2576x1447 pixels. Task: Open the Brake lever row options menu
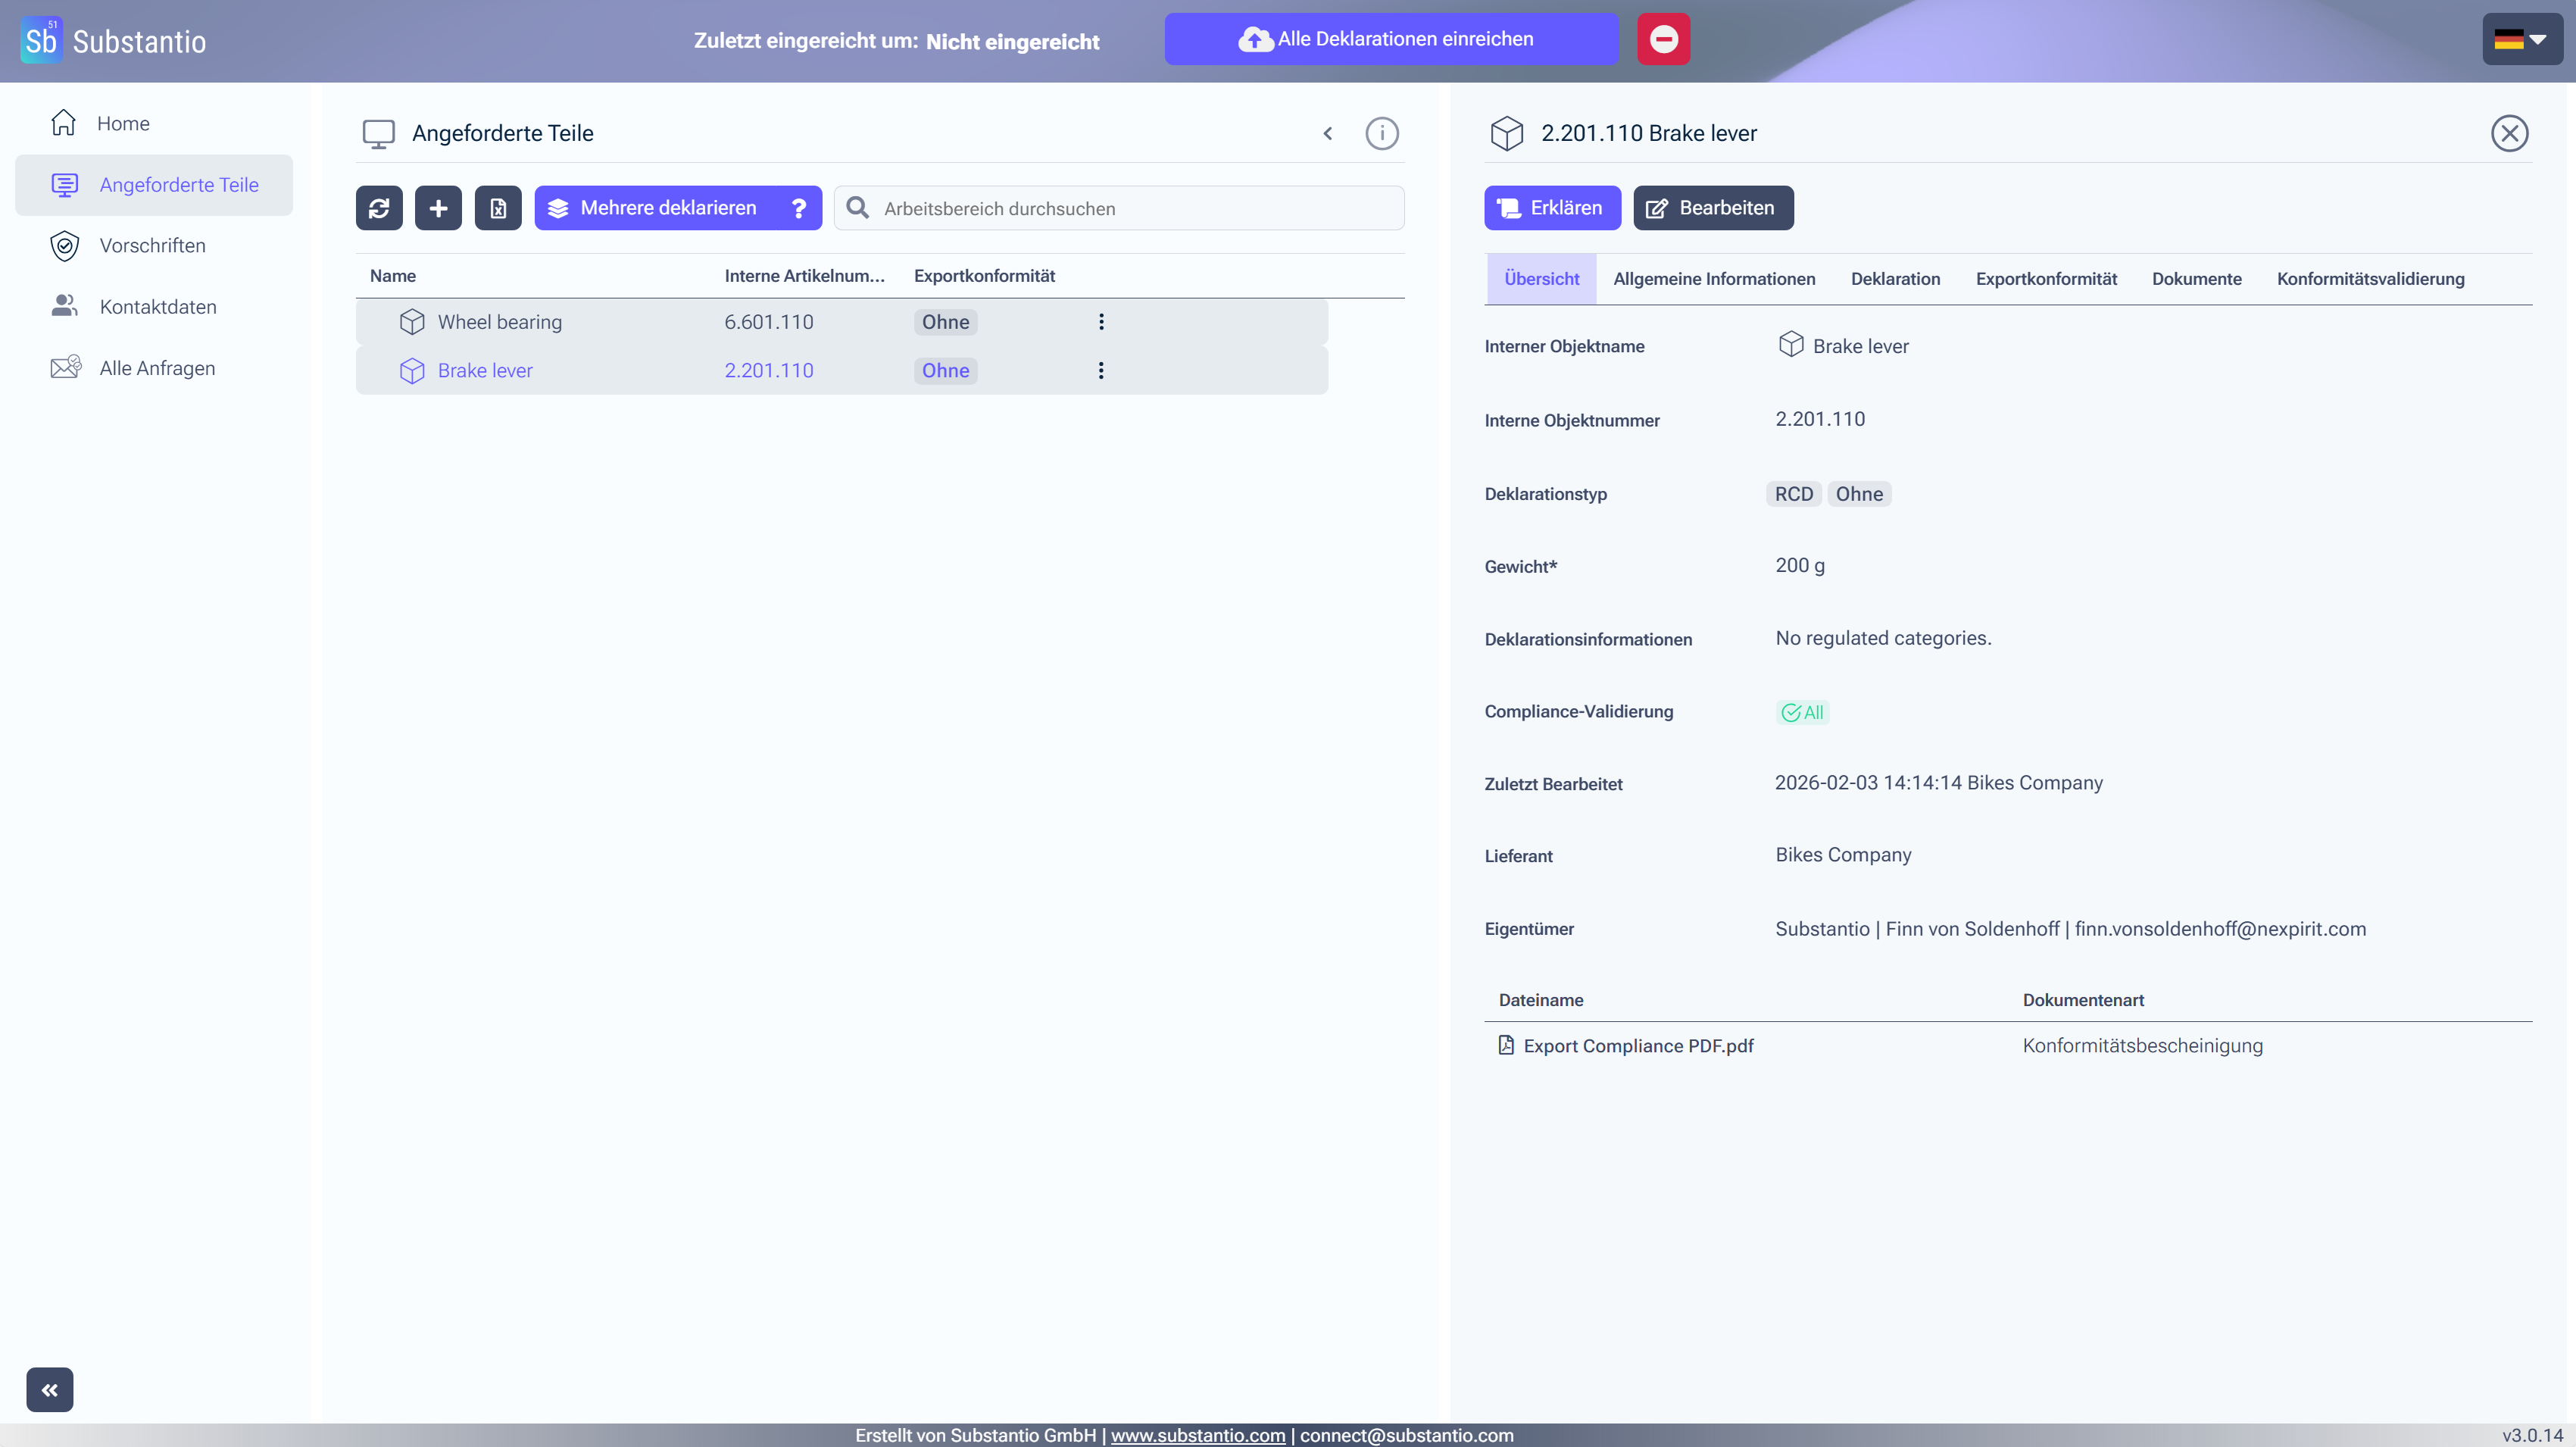pos(1101,371)
